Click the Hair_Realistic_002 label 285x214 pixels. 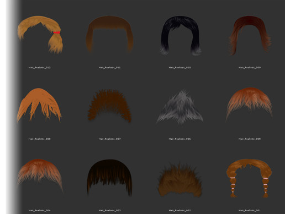pyautogui.click(x=180, y=210)
